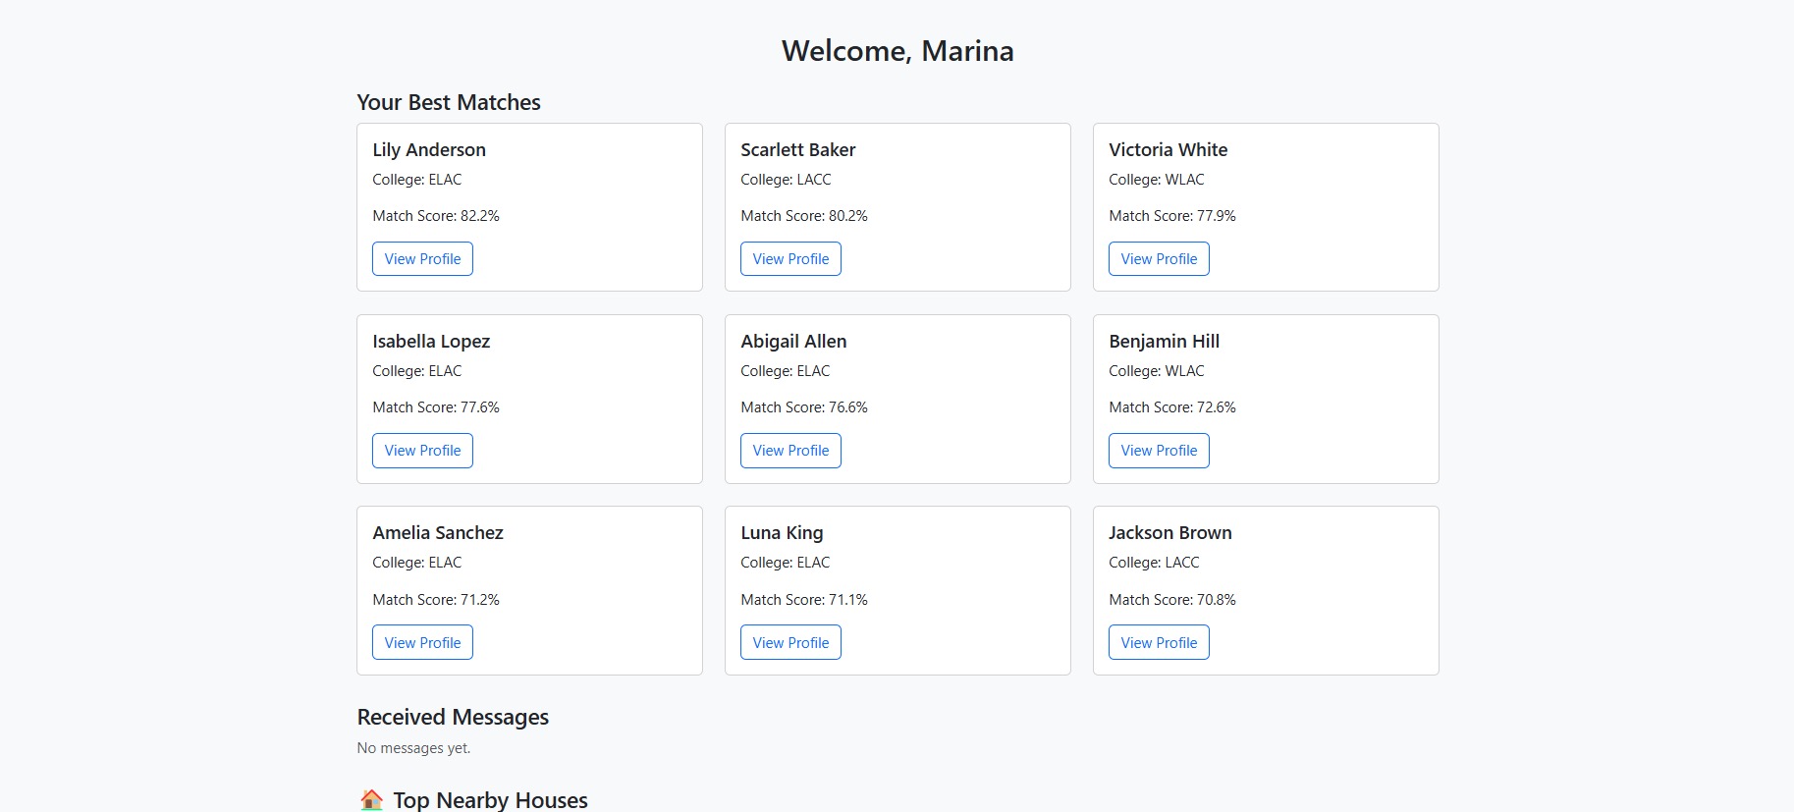Select the Jackson Brown name heading
The width and height of the screenshot is (1794, 812).
pos(1169,532)
